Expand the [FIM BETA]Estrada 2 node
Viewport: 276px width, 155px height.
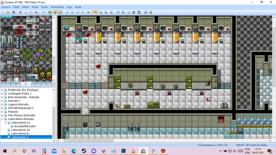[2, 108]
